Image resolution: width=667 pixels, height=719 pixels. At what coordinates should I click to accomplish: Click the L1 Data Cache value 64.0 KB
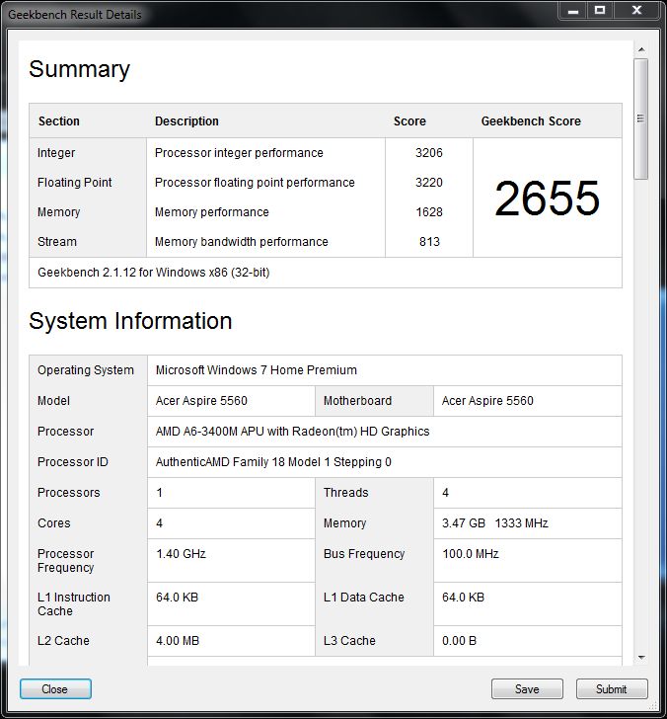pyautogui.click(x=463, y=598)
